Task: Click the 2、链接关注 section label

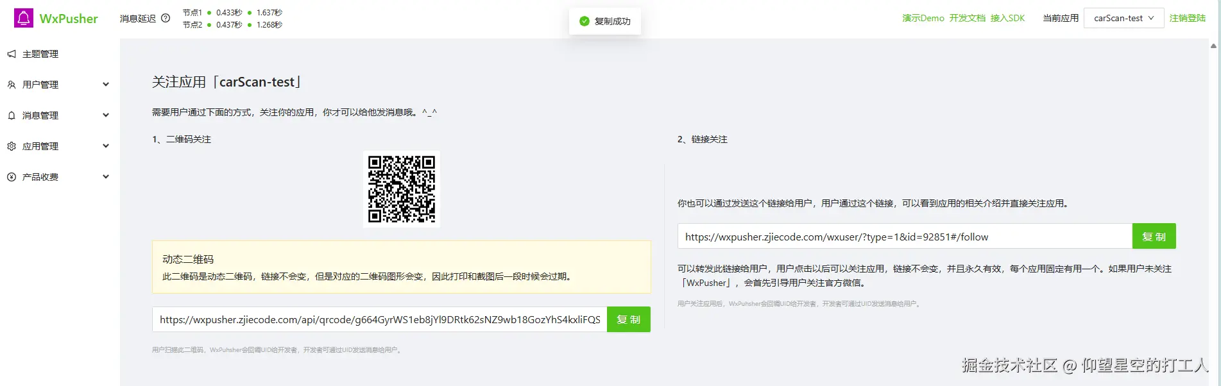Action: (703, 139)
